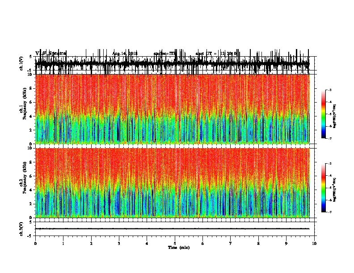This screenshot has width=354, height=273.
Task: Click the '8' kHz tick on ch.2 frequency axis
Action: [31, 162]
